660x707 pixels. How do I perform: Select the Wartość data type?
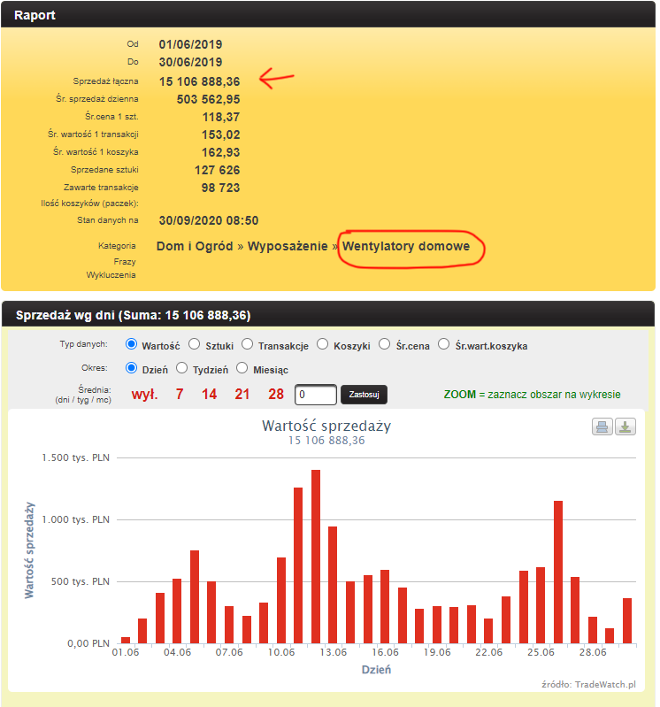click(131, 344)
